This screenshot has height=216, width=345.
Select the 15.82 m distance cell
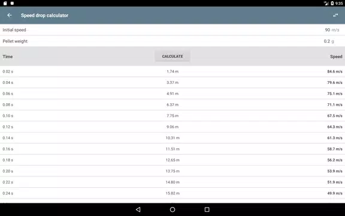pyautogui.click(x=172, y=193)
